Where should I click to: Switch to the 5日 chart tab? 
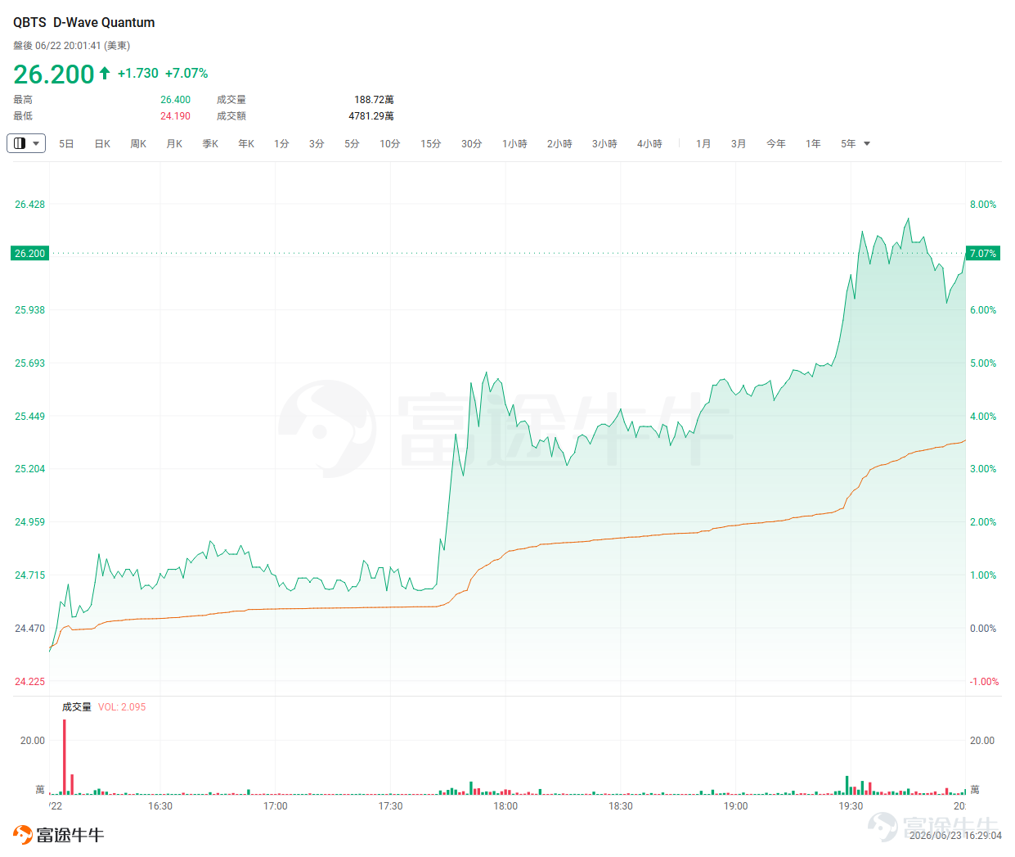click(66, 144)
